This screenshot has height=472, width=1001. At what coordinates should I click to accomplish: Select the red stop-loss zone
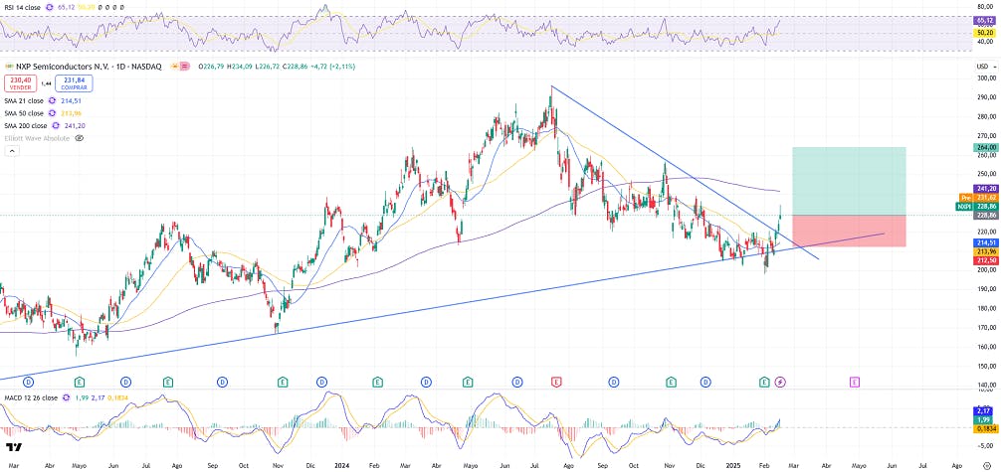[849, 231]
